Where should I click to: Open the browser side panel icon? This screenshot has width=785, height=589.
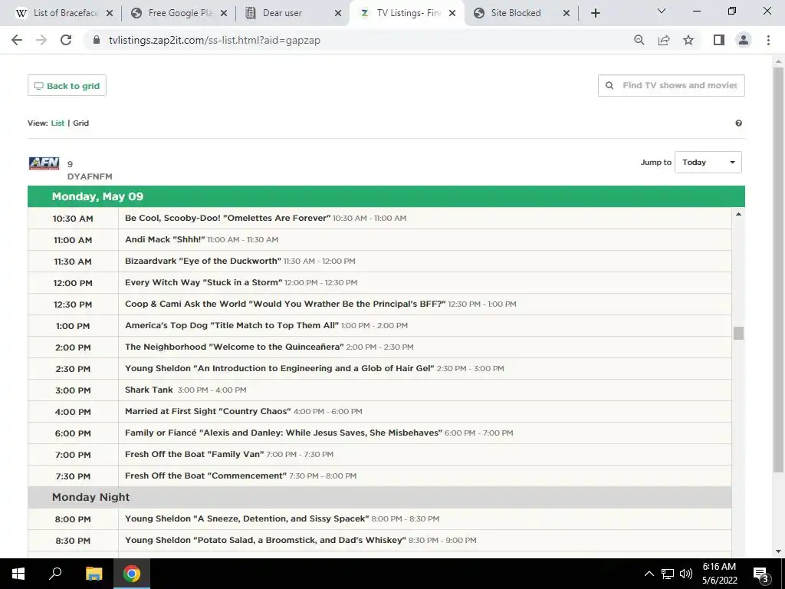(719, 40)
